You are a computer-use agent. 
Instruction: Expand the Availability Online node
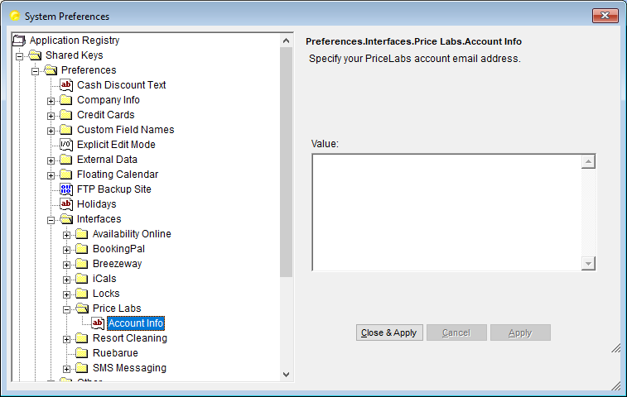66,234
